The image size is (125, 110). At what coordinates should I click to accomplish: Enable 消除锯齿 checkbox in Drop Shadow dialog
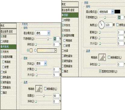click(109, 57)
